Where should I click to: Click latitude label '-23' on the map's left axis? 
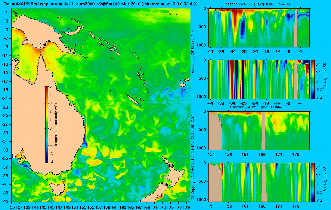5,107
